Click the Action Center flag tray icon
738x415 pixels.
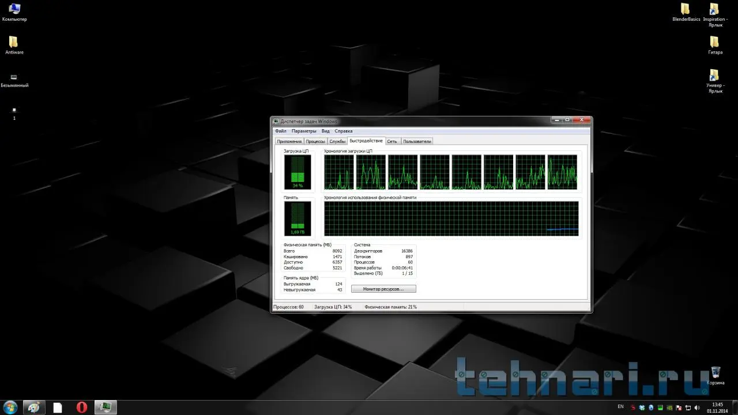[x=679, y=408]
